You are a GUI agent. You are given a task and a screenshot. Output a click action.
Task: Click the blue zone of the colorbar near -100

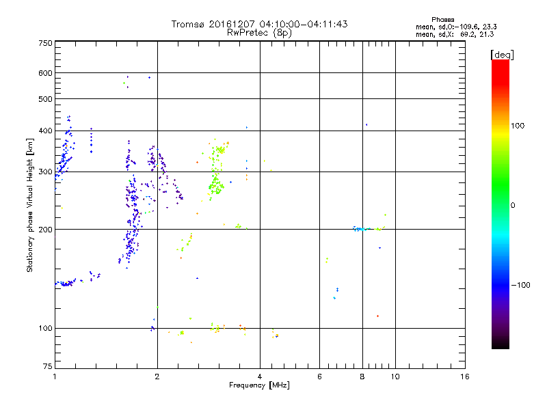[x=501, y=284]
